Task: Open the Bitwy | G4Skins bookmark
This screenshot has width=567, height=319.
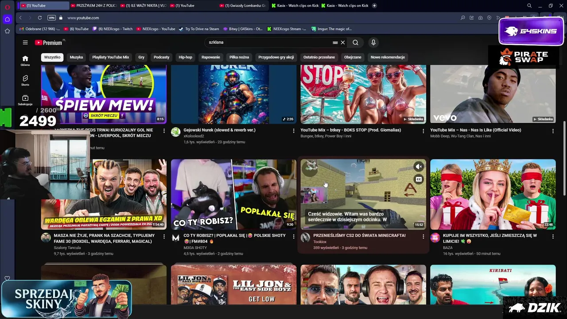Action: pos(243,29)
